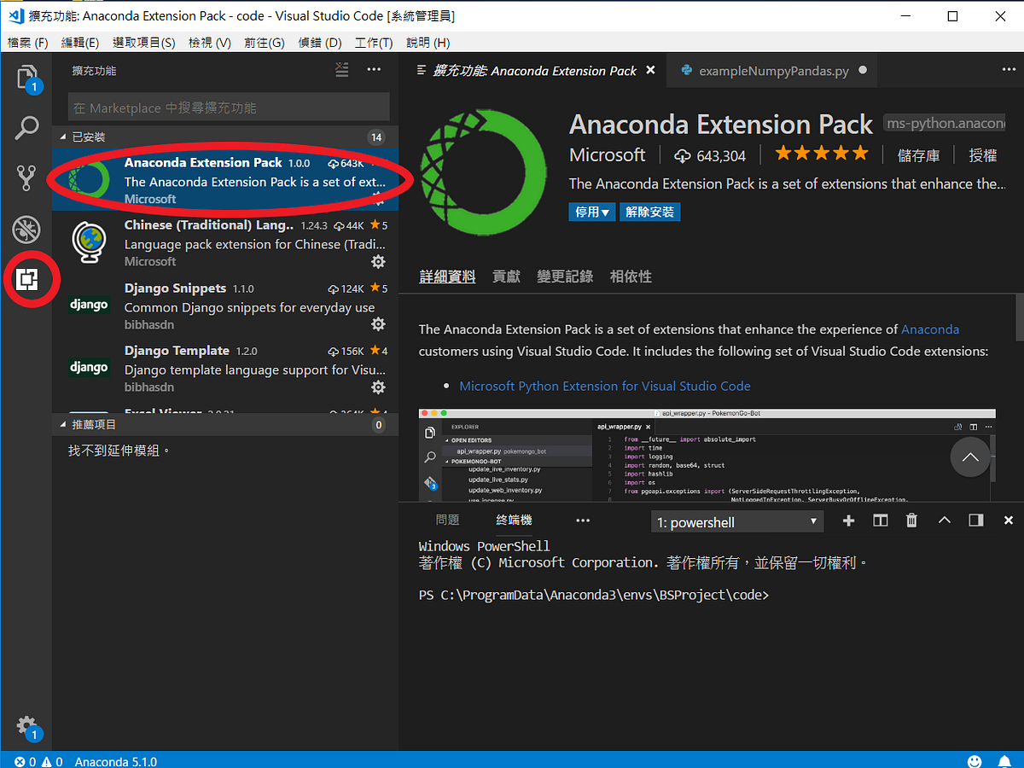Open the 1: powershell terminal dropdown
The height and width of the screenshot is (768, 1024).
[x=736, y=521]
